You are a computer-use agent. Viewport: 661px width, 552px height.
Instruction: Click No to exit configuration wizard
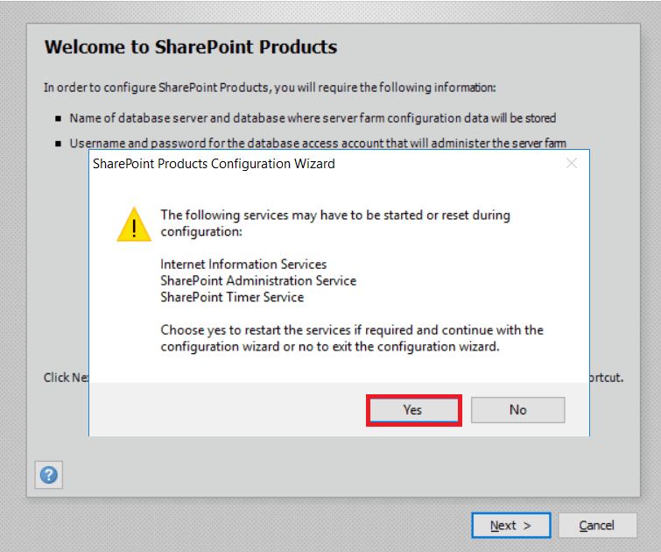pyautogui.click(x=517, y=410)
